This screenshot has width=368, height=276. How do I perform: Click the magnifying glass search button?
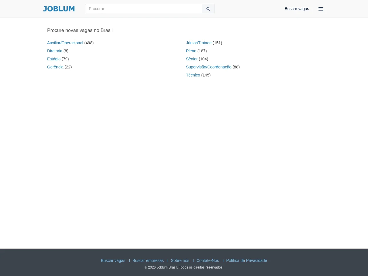pyautogui.click(x=208, y=9)
